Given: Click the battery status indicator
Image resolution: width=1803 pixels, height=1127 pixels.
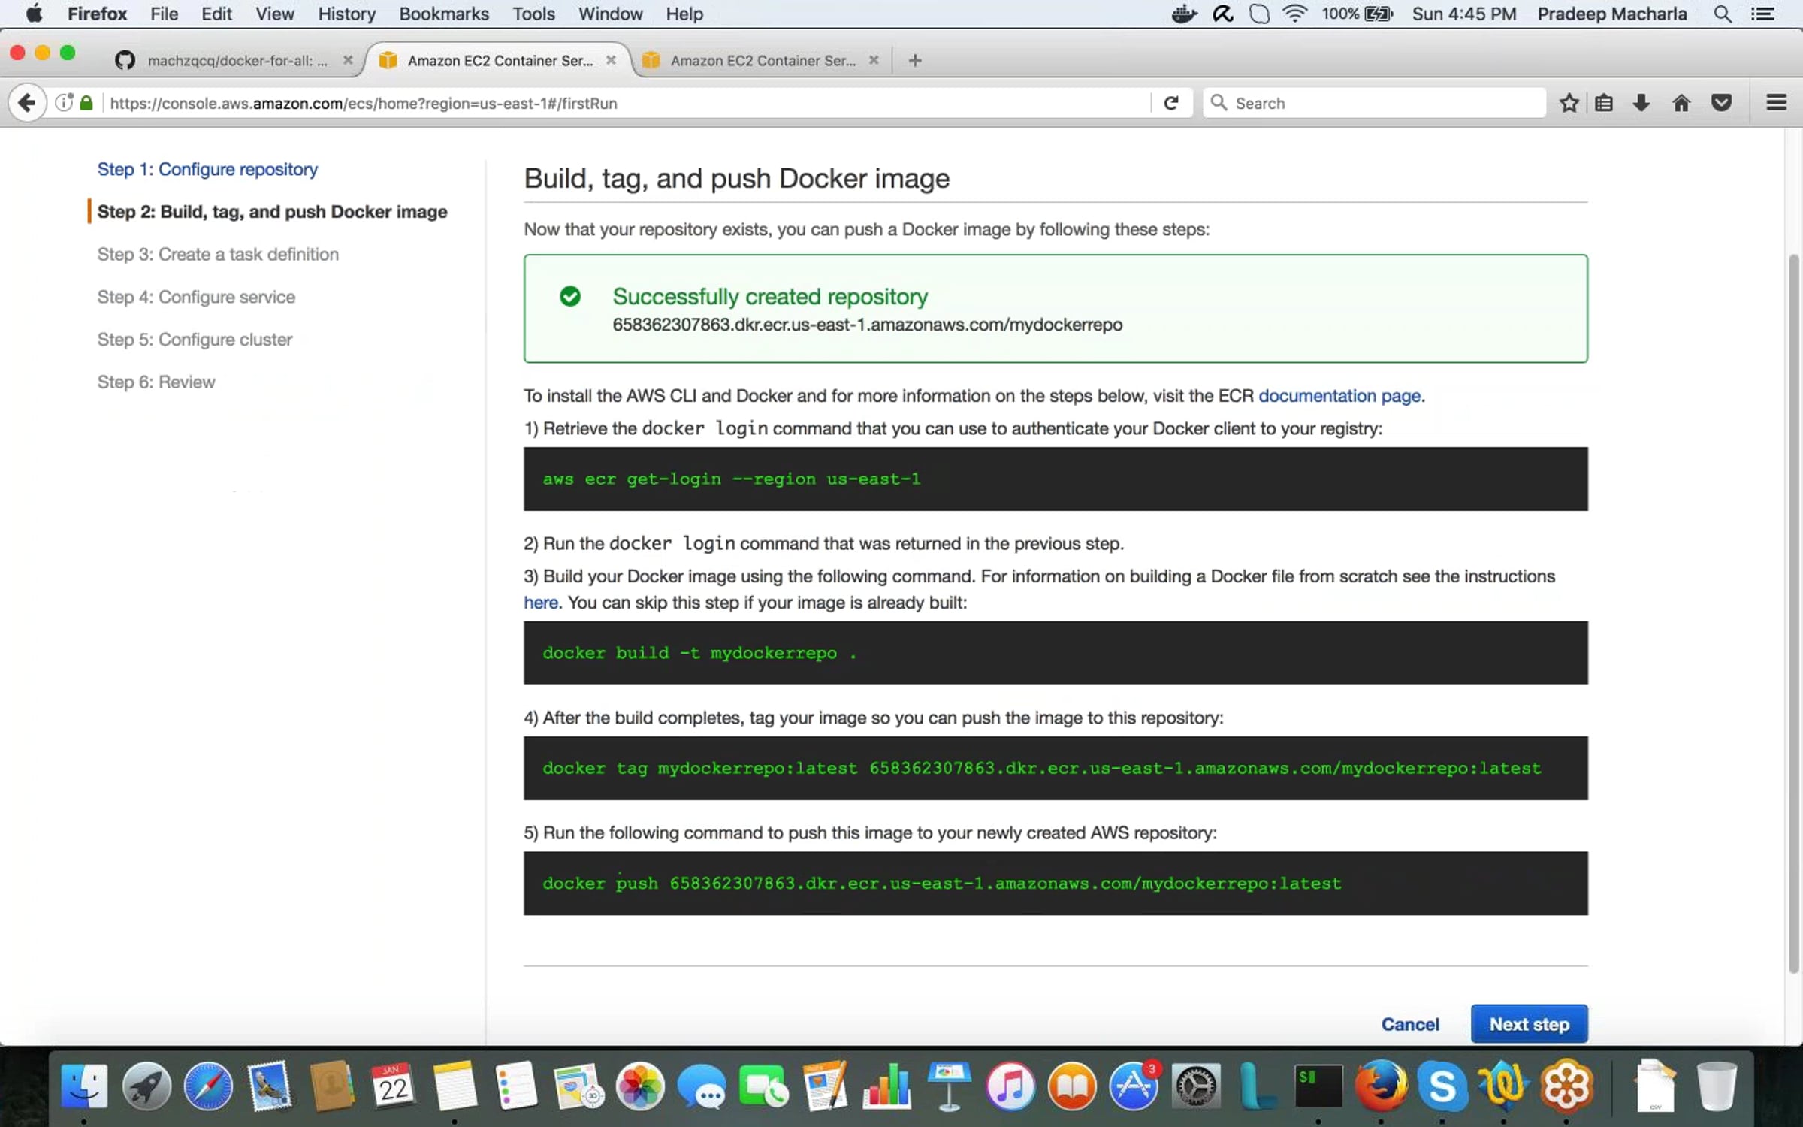Looking at the screenshot, I should tap(1358, 14).
